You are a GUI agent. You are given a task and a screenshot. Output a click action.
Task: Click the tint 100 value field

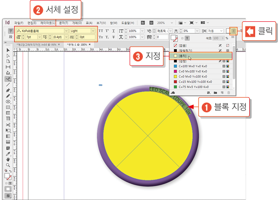point(216,38)
